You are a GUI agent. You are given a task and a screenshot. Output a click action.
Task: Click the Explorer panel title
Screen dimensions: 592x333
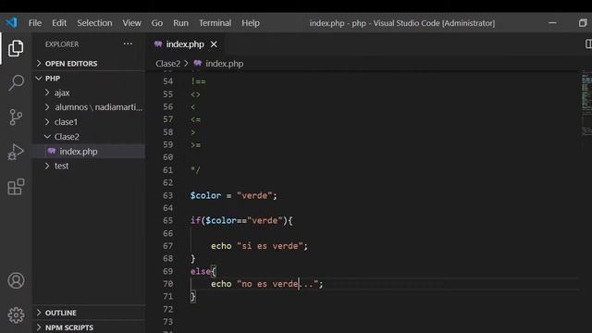coord(62,44)
